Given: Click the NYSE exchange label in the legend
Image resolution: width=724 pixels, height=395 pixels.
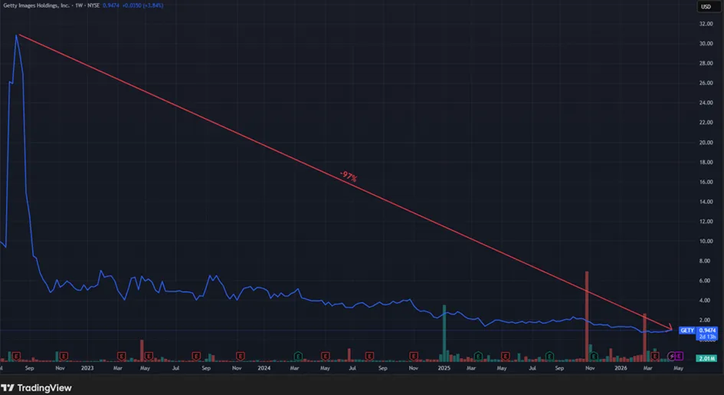Looking at the screenshot, I should point(93,5).
